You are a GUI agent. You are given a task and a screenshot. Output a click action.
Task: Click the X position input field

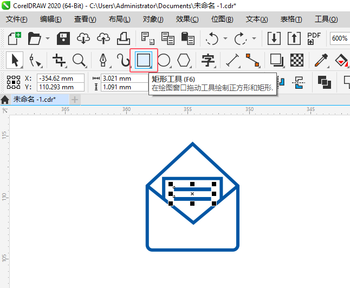click(x=61, y=78)
